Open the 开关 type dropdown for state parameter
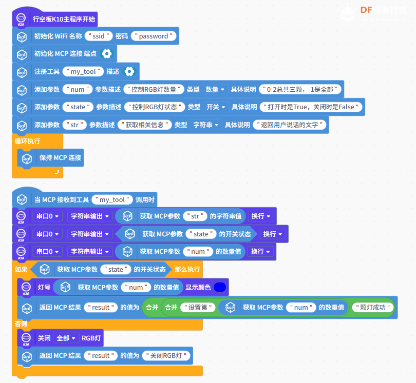Screen dimensions: 416x383 pyautogui.click(x=216, y=107)
